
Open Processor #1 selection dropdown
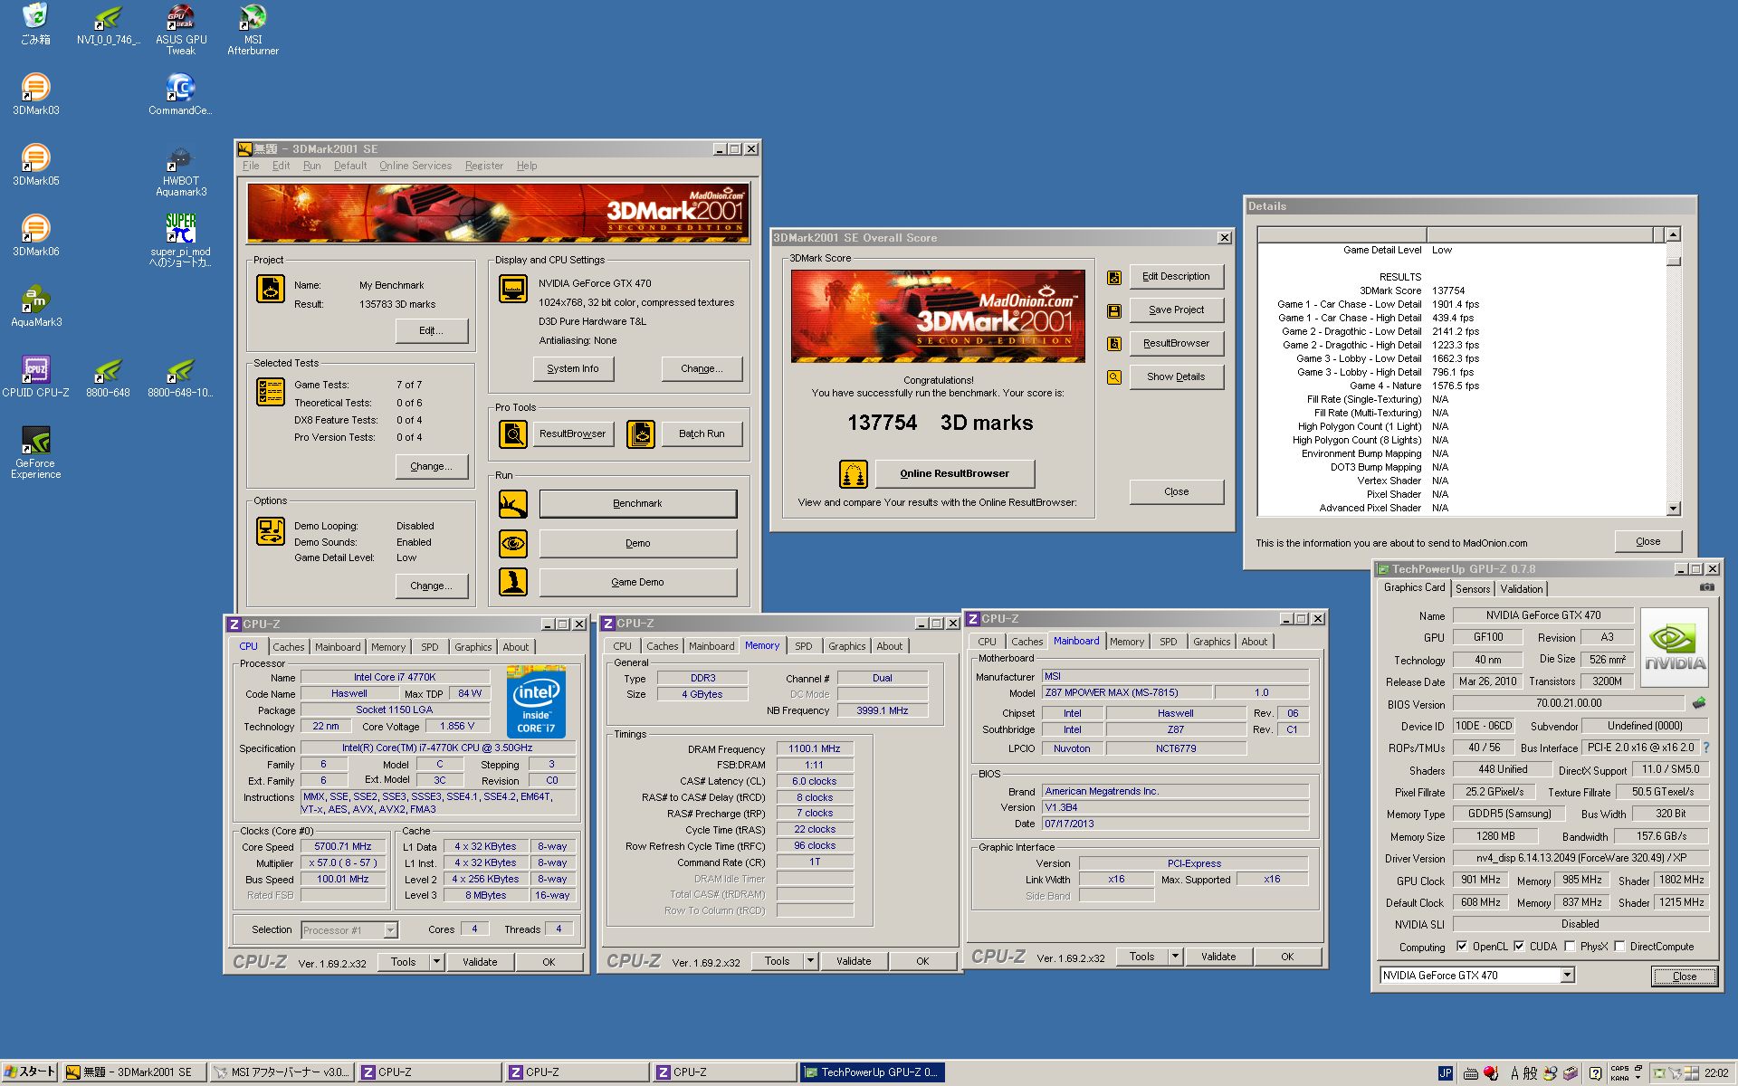[390, 930]
